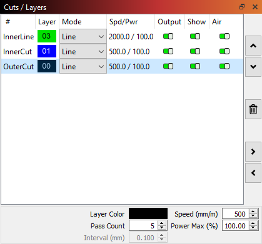Toggle Show for OuterCut layer
The height and width of the screenshot is (244, 262).
click(195, 66)
